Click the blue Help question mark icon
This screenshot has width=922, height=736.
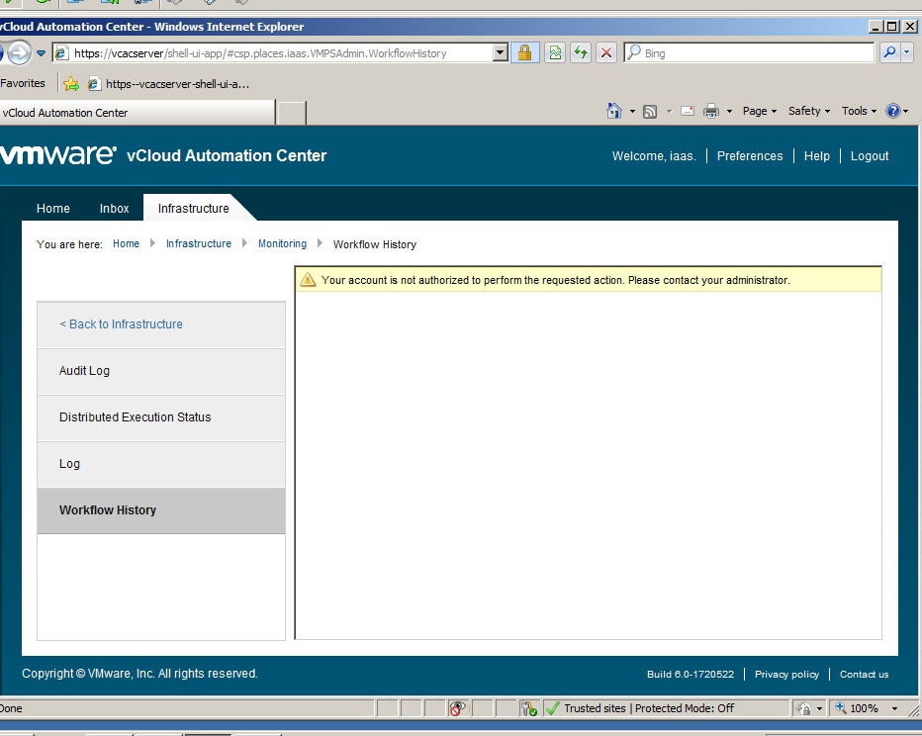pyautogui.click(x=892, y=111)
